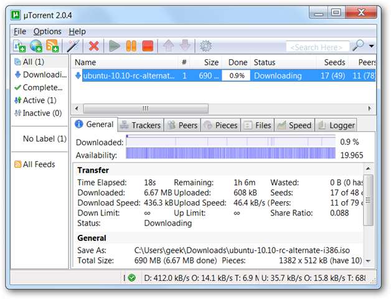Image resolution: width=391 pixels, height=299 pixels.
Task: Remove torrent with the red X icon
Action: pos(94,46)
